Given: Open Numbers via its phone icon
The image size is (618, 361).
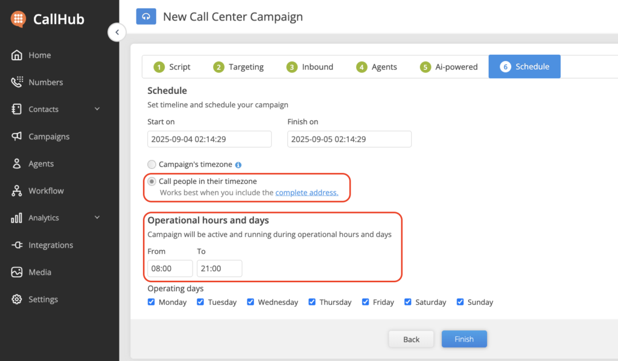Looking at the screenshot, I should (17, 82).
